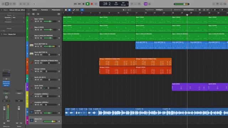Open the Note Pads icon
The width and height of the screenshot is (228, 128).
point(217,4)
